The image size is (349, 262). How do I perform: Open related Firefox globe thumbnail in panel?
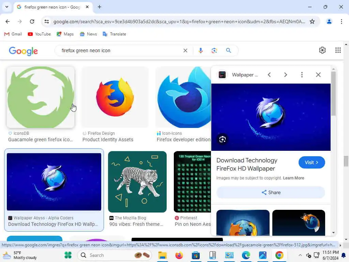pyautogui.click(x=243, y=223)
